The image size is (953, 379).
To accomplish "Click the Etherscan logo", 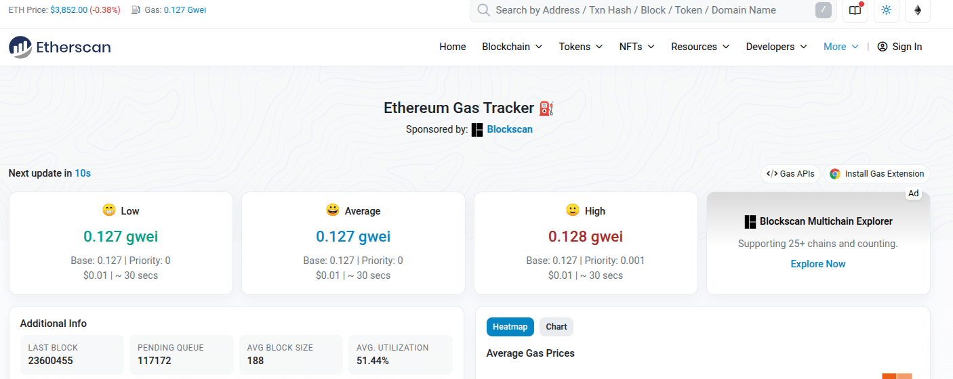I will (x=60, y=47).
